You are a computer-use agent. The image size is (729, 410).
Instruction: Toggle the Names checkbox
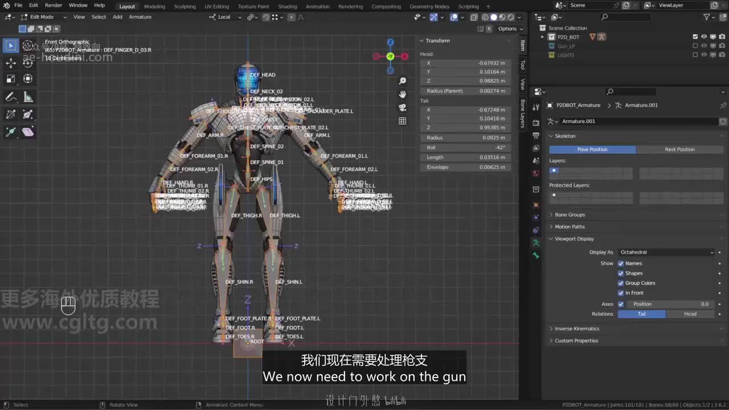coord(621,263)
